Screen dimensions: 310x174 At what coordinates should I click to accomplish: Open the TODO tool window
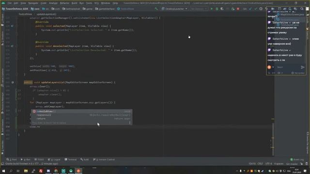coord(39,159)
